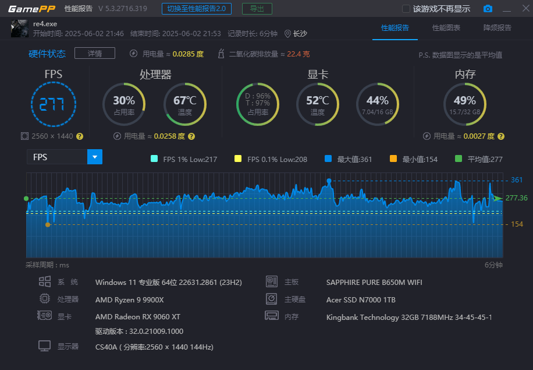Click the help icon next to 2560 x 1440
Viewport: 533px width, 370px height.
80,136
